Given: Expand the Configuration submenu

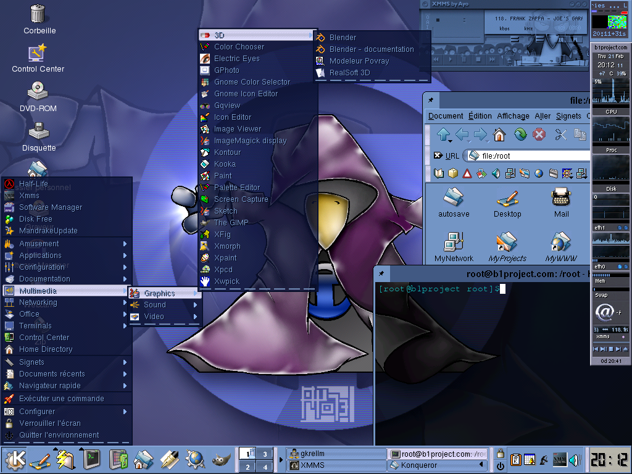Looking at the screenshot, I should coord(67,267).
